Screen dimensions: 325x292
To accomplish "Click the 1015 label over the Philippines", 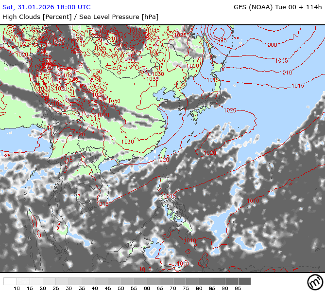I will [169, 196].
